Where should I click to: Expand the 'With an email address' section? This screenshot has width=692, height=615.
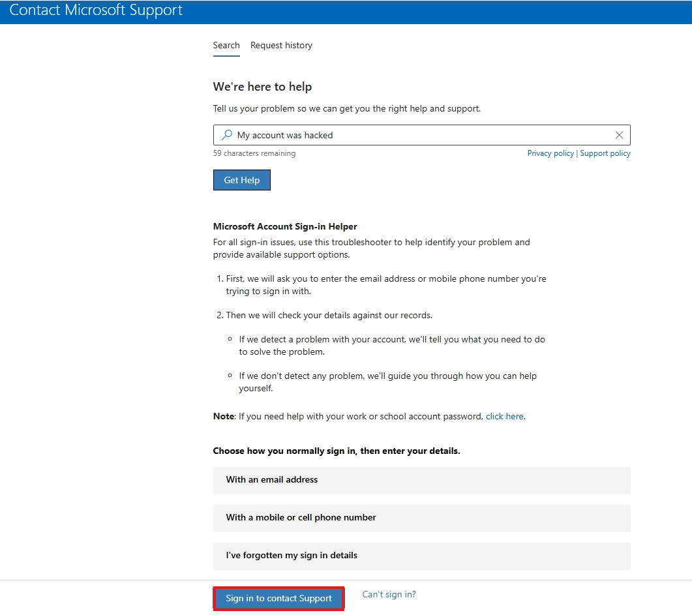pyautogui.click(x=421, y=480)
